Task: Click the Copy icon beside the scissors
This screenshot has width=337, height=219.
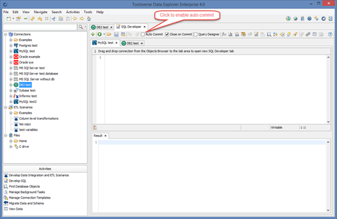Action: (x=61, y=19)
